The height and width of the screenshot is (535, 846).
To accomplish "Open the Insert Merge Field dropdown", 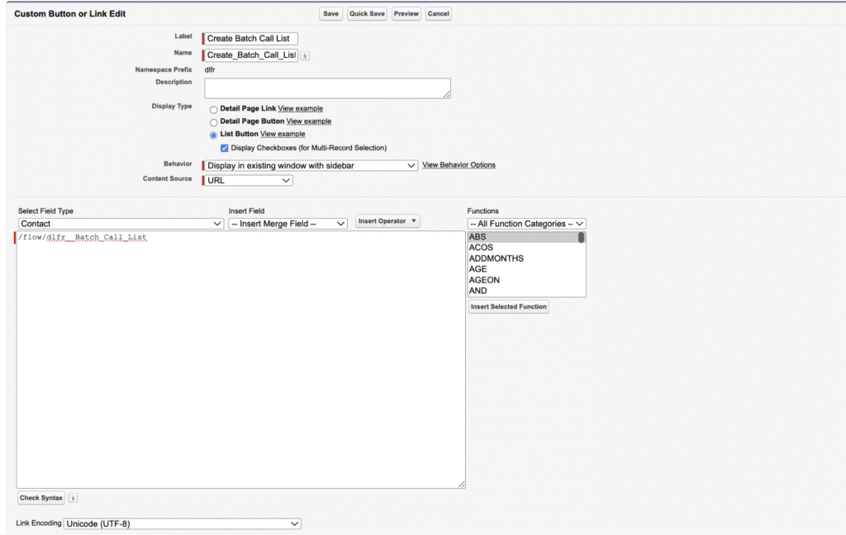I will tap(288, 224).
